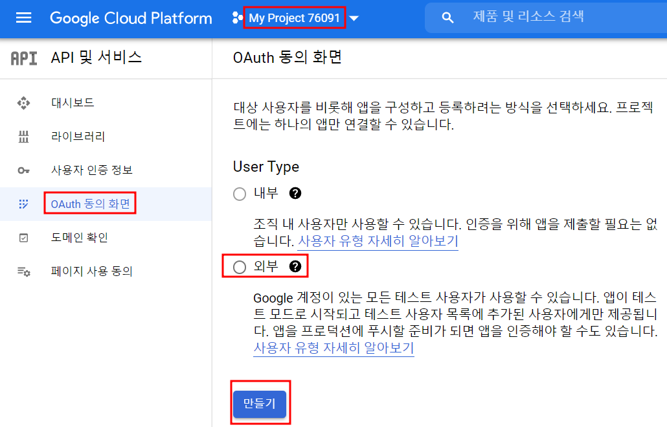This screenshot has height=427, width=667.
Task: Click the project hexagon icon beside My Project
Action: [238, 18]
